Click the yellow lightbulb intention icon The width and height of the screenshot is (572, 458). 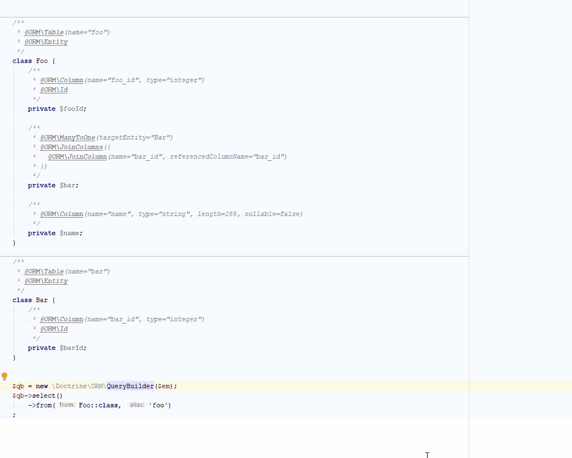4,376
